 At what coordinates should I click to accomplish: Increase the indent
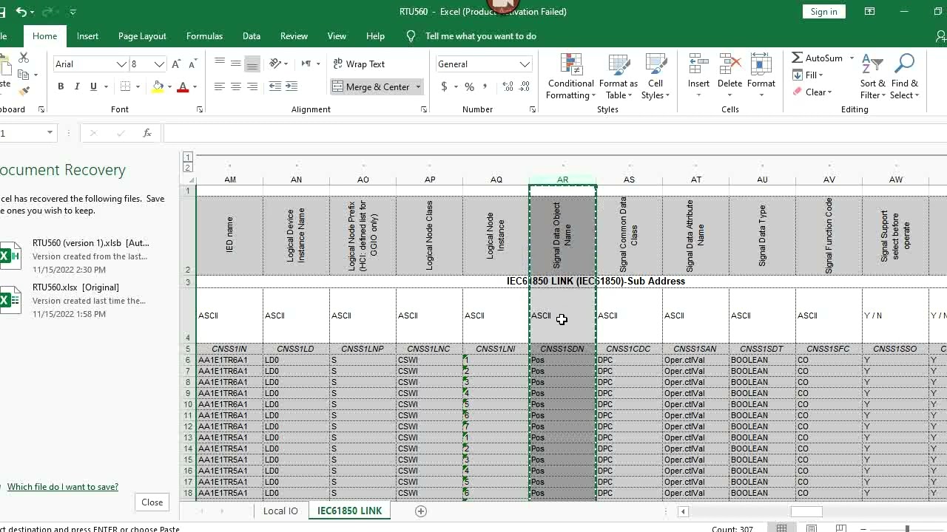[x=291, y=86]
